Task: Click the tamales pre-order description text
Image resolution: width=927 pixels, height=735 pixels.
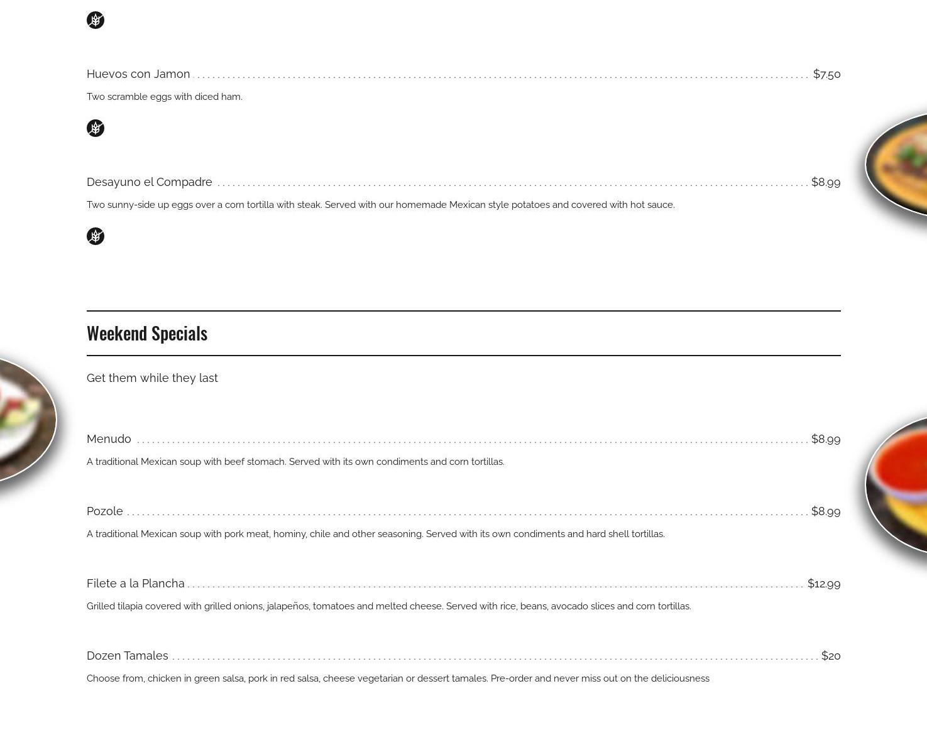Action: pos(398,678)
